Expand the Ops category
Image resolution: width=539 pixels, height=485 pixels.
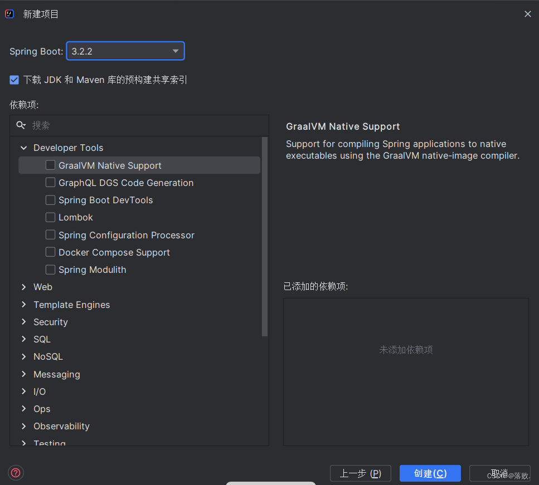pyautogui.click(x=24, y=408)
